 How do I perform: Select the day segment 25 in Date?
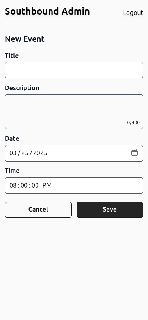coord(25,153)
